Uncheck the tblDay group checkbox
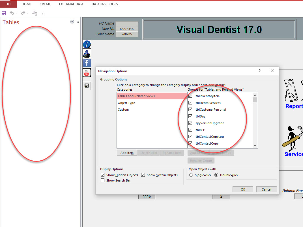This screenshot has height=227, width=303. click(190, 116)
